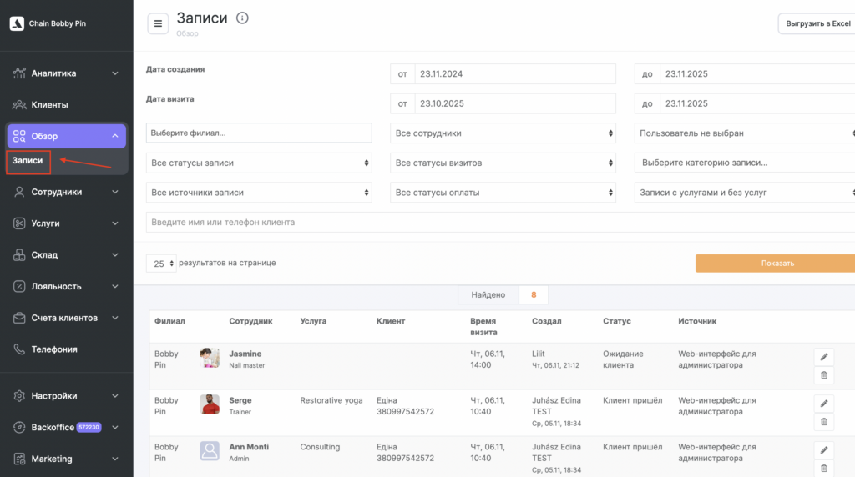
Task: Click the pencil edit icon for Jasmine's record
Action: (823, 357)
